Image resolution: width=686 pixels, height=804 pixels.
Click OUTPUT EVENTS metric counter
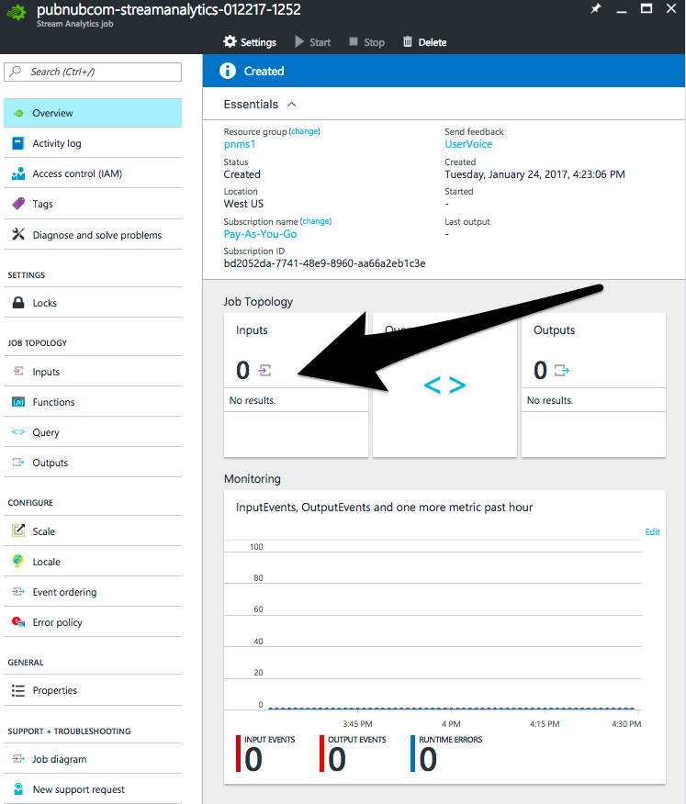click(353, 754)
